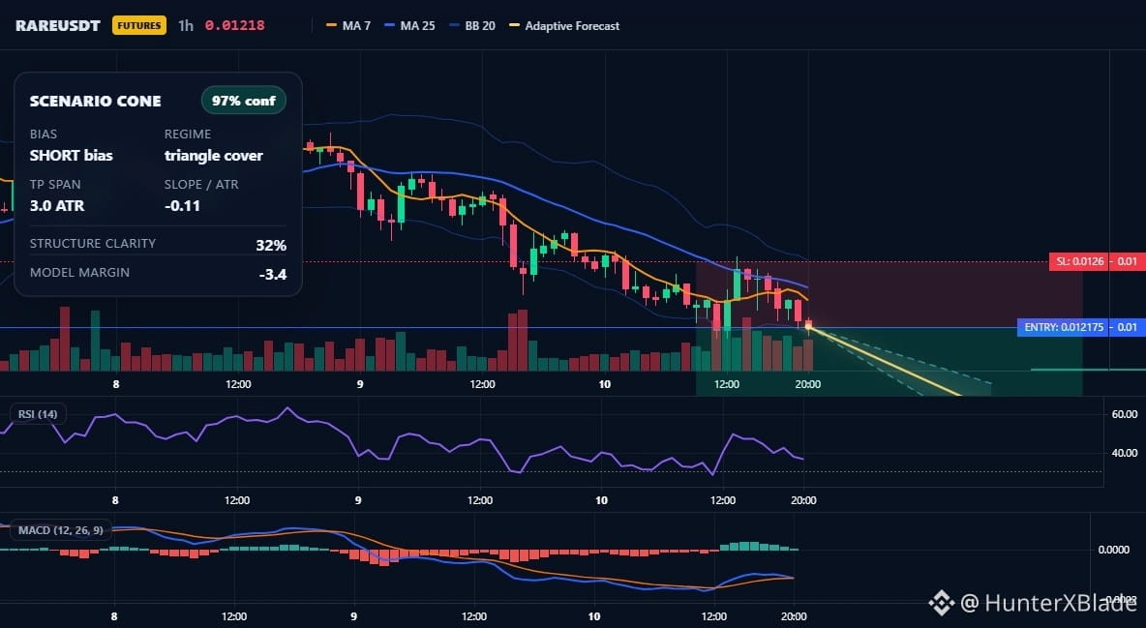This screenshot has width=1146, height=628.
Task: Click the MACD (12, 26, 9) indicator label
Action: point(61,530)
